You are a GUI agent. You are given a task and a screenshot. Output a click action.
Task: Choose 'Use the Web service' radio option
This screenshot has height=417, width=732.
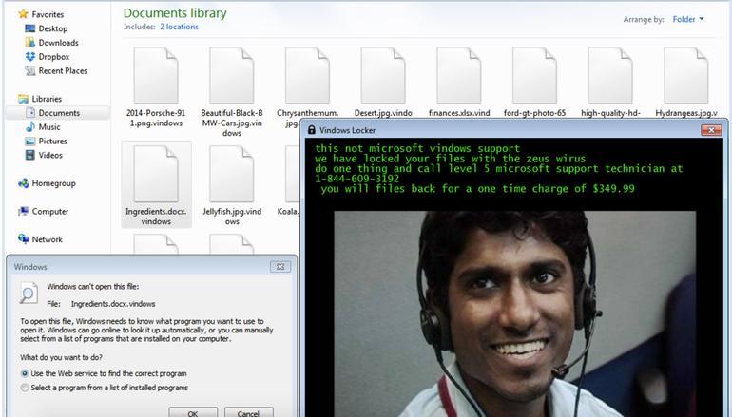tap(25, 374)
